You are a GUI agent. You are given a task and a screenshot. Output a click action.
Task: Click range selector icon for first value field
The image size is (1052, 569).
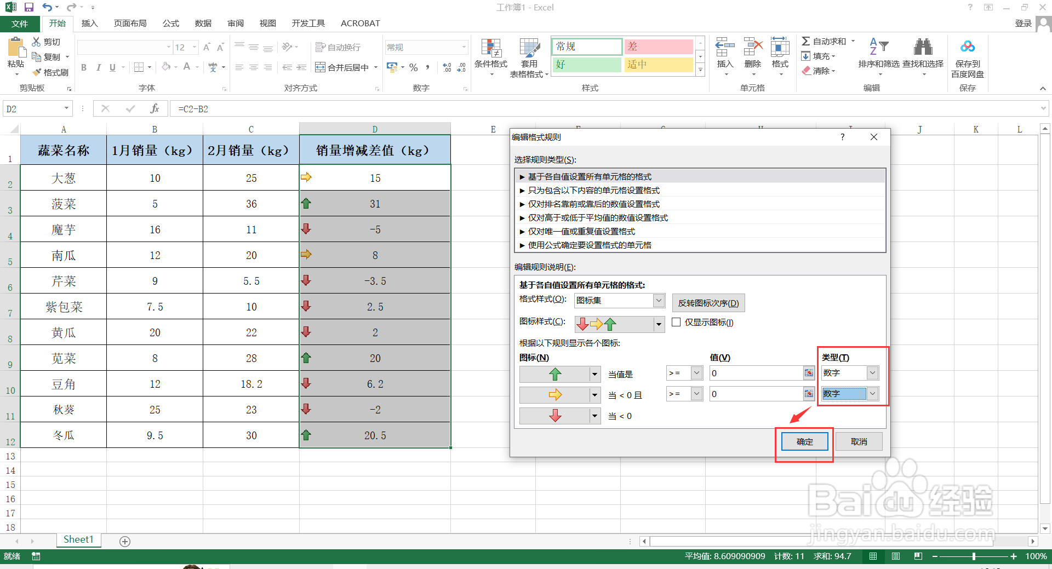tap(809, 373)
